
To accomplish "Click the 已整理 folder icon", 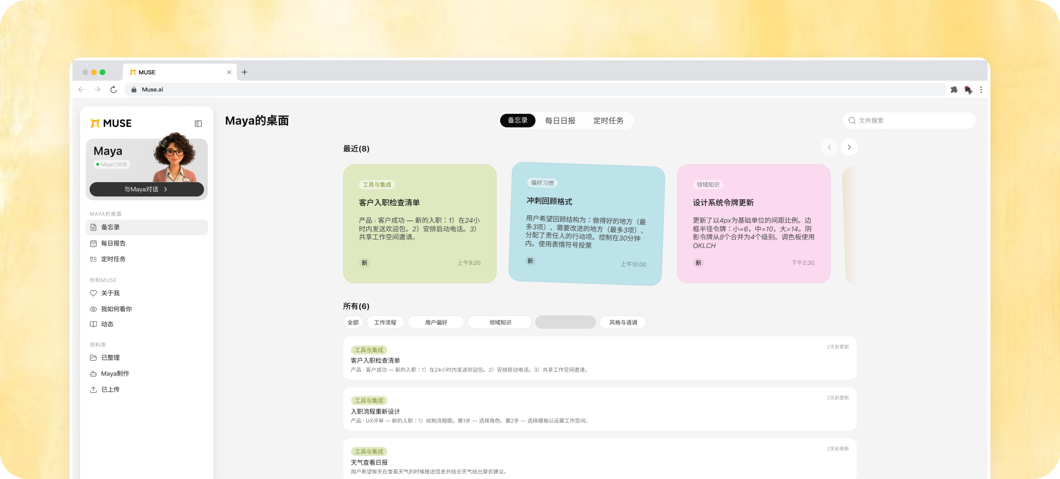I will (x=93, y=358).
